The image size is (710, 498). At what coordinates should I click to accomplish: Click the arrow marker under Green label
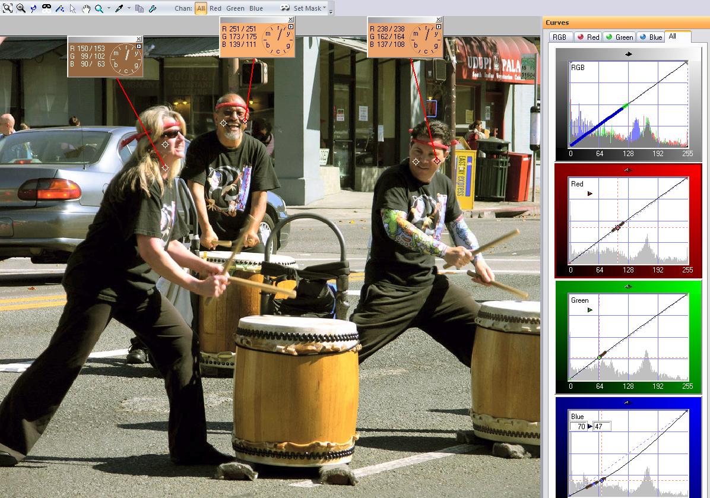pos(590,310)
